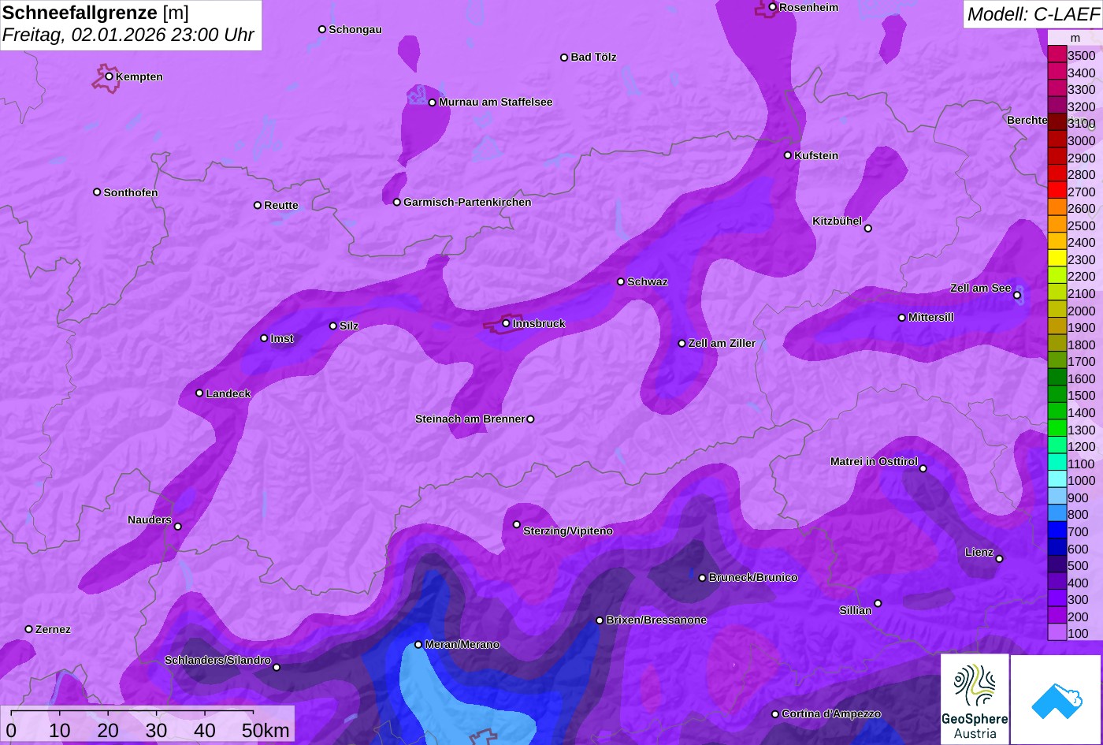Click the blue cloud logo icon

pos(1056,699)
